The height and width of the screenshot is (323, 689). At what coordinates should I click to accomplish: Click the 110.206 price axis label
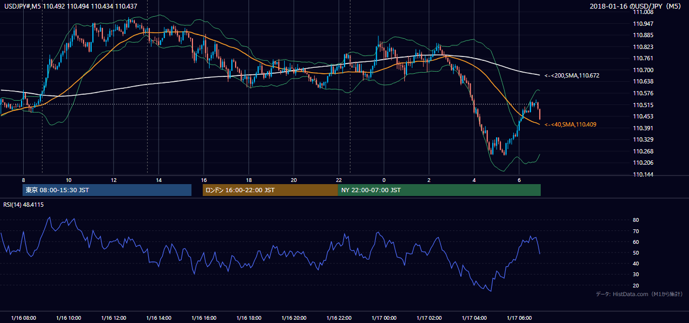[x=644, y=163]
